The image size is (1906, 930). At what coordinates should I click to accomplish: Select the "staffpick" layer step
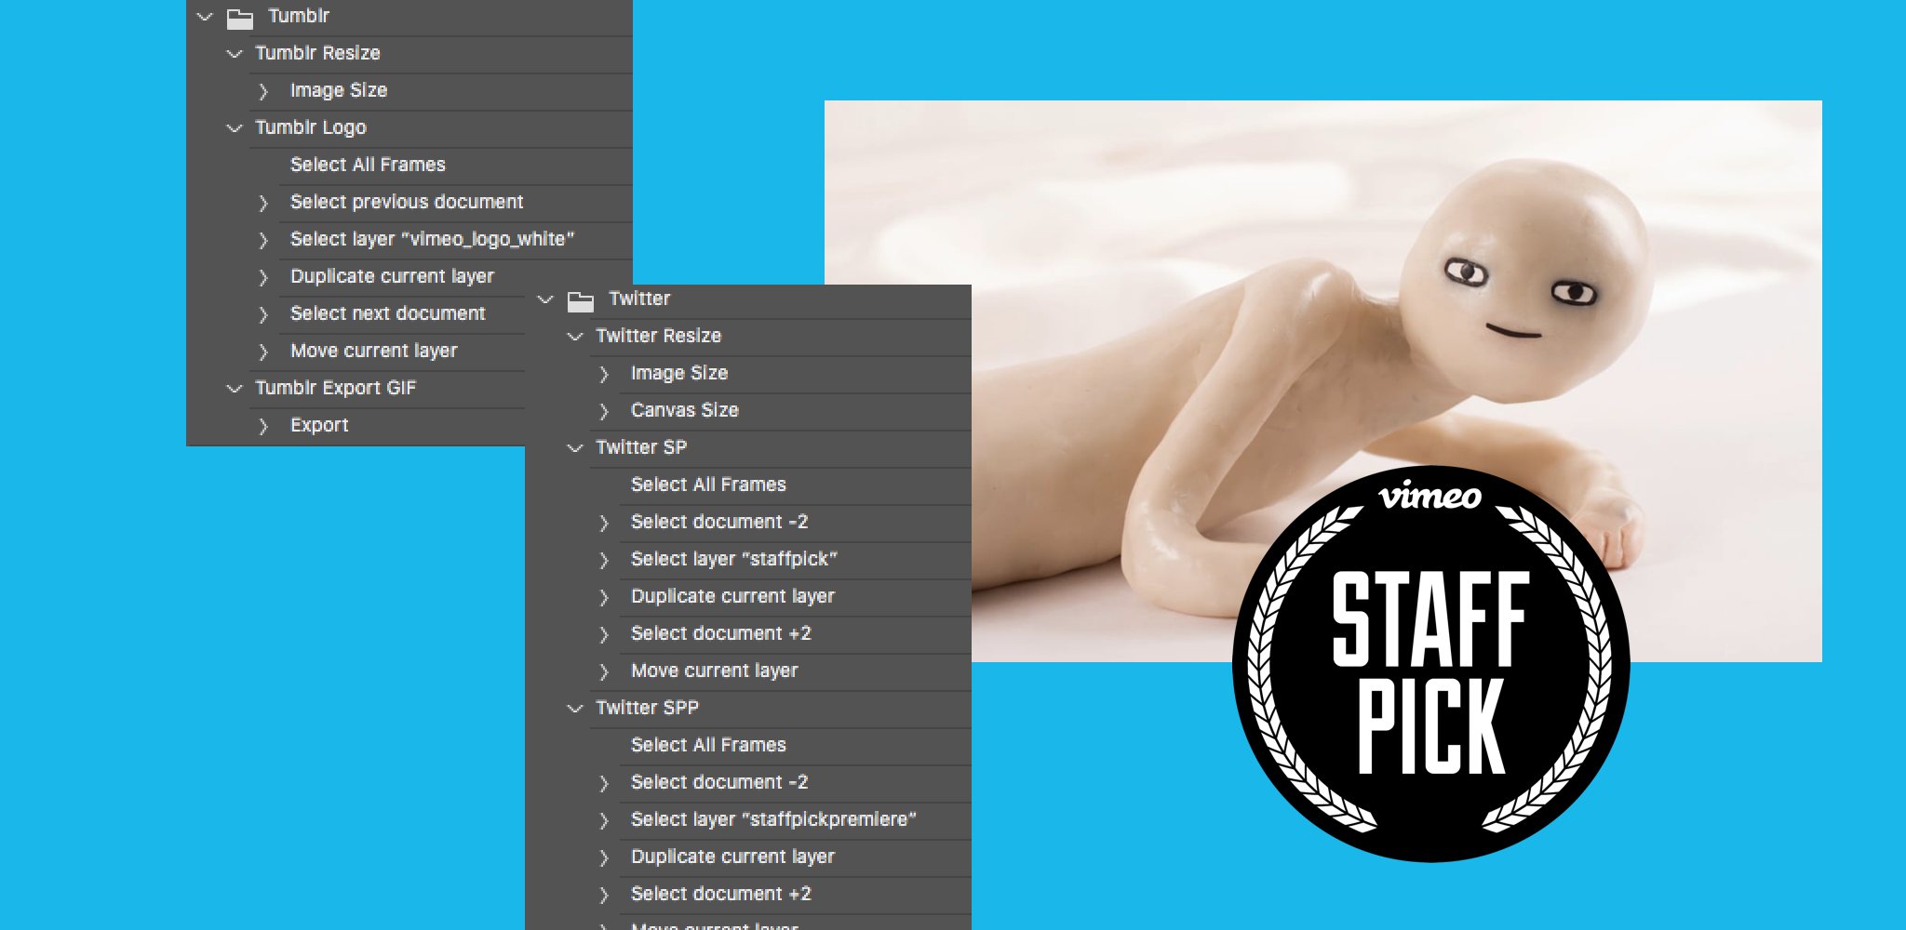click(x=733, y=559)
